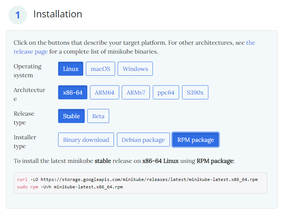Click the step number 1 badge

18,15
